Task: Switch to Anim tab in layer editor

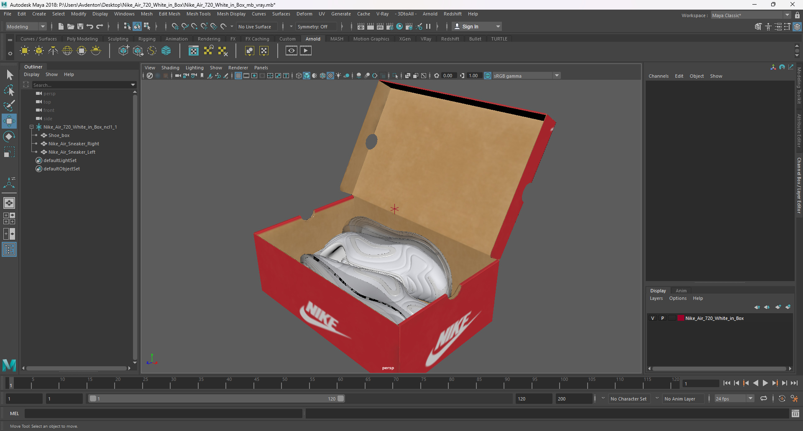Action: [681, 291]
